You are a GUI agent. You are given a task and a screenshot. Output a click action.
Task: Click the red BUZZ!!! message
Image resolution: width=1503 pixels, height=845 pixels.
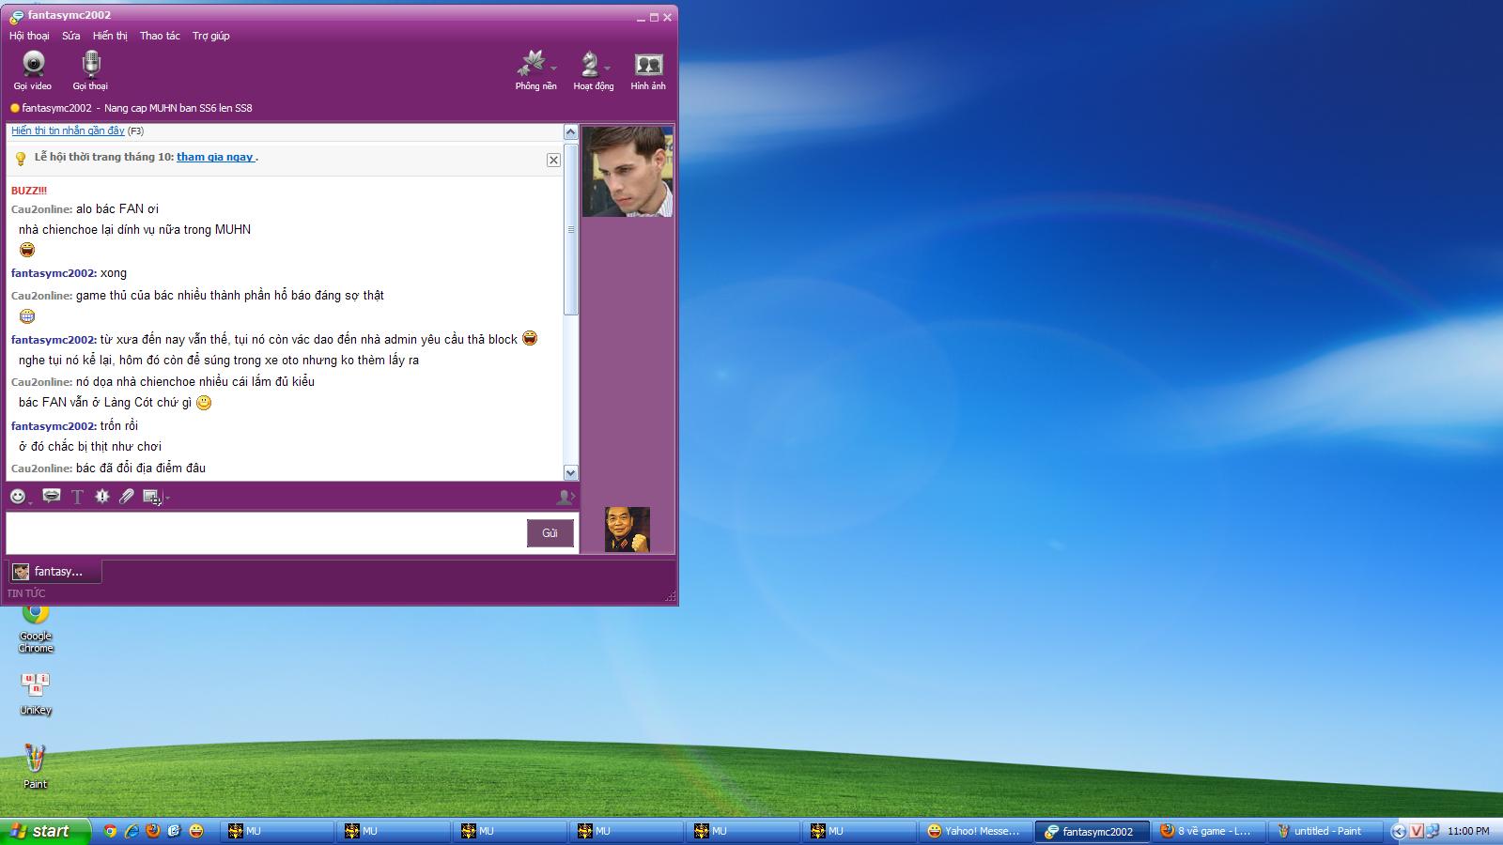coord(29,191)
